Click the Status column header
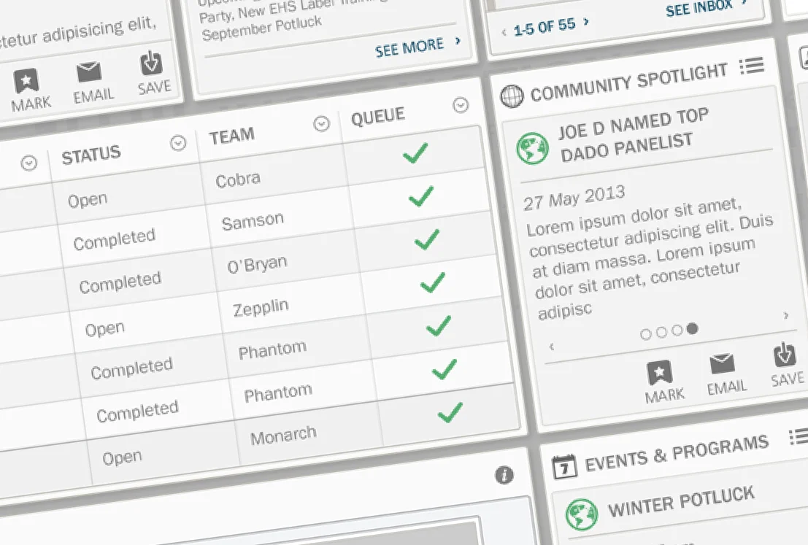 coord(91,155)
